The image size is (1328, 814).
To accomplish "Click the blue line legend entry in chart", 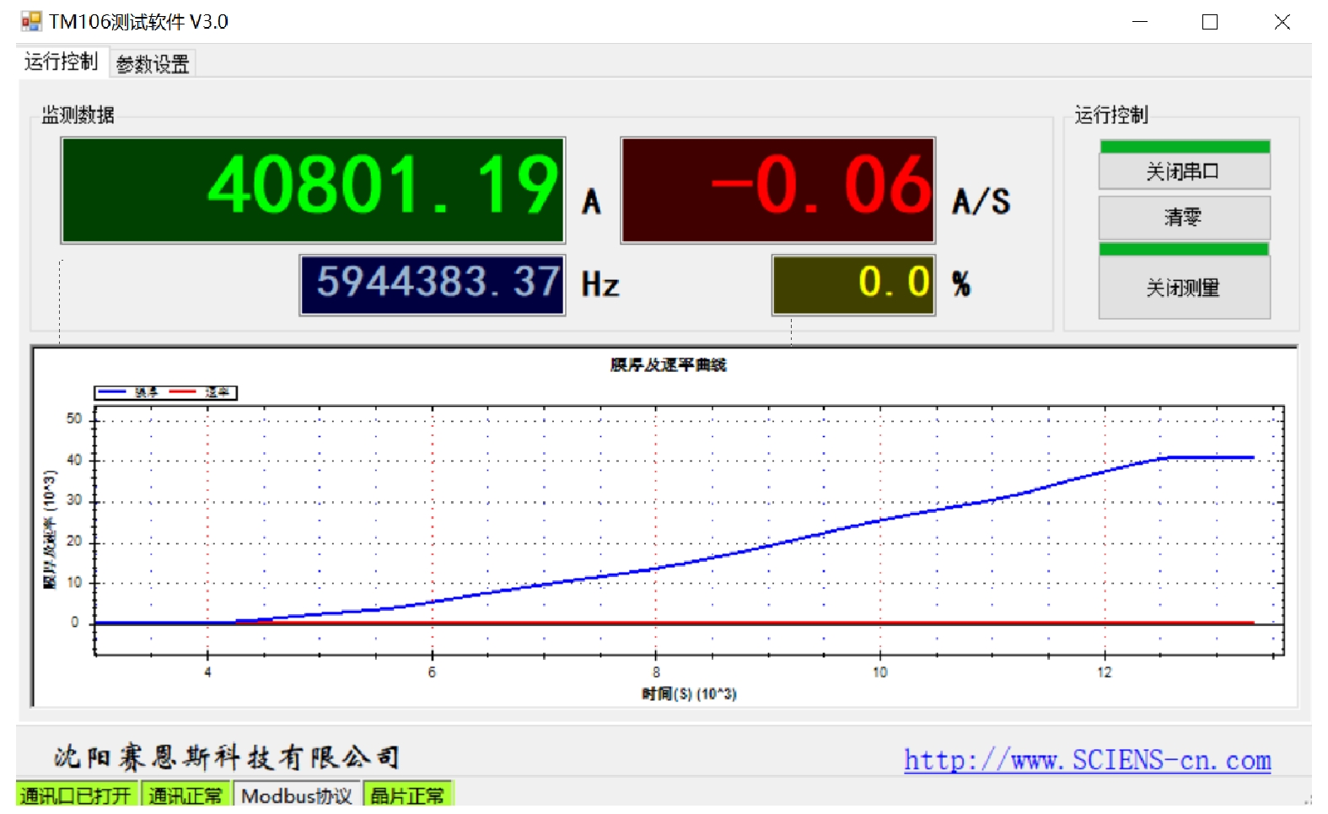I will tap(128, 393).
